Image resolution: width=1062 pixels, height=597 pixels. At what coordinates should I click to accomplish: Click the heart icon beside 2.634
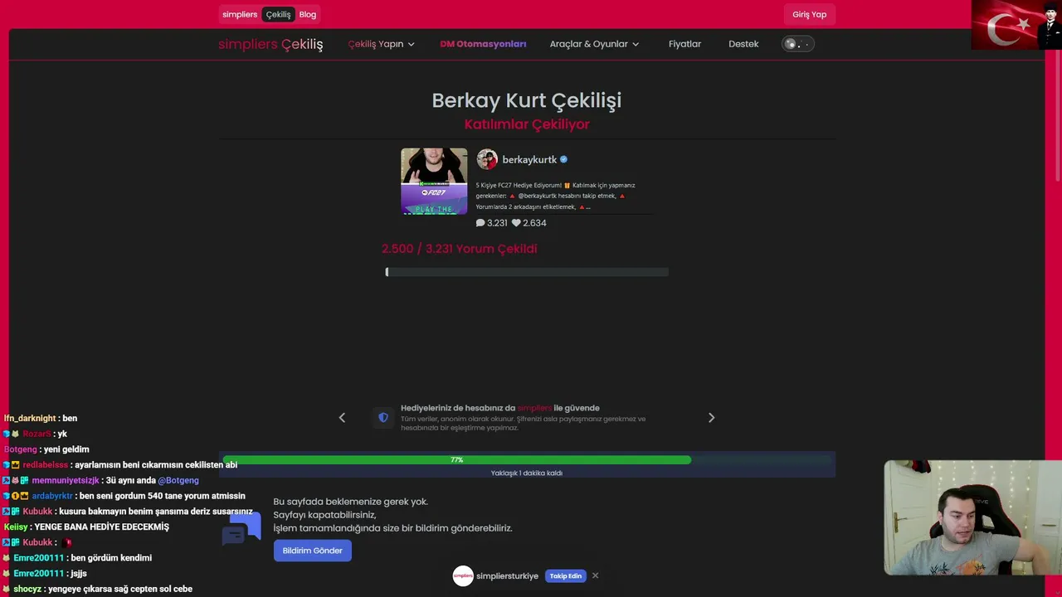pyautogui.click(x=516, y=223)
